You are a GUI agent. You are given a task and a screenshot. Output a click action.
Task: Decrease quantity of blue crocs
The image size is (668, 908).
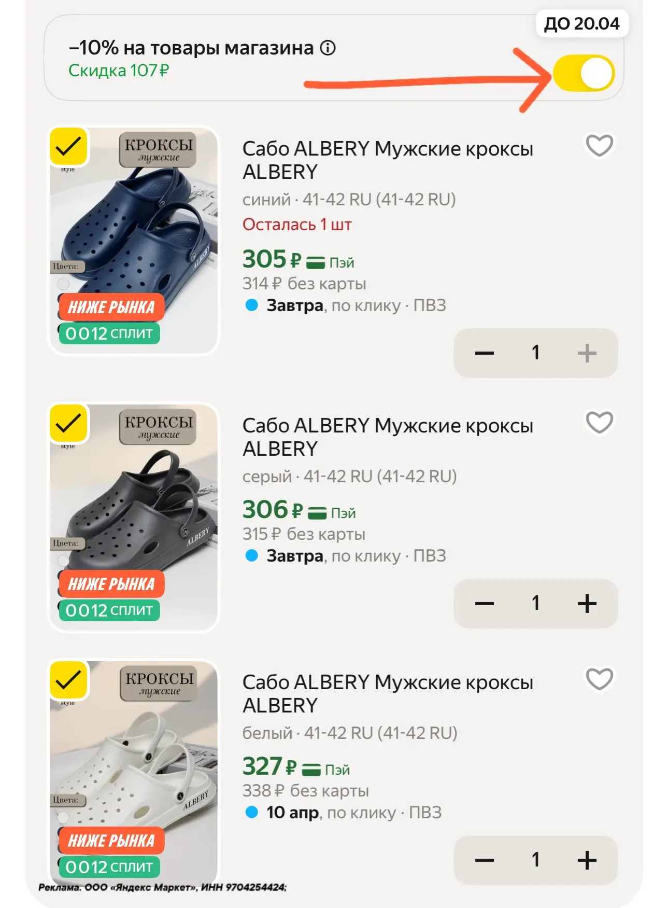coord(485,353)
